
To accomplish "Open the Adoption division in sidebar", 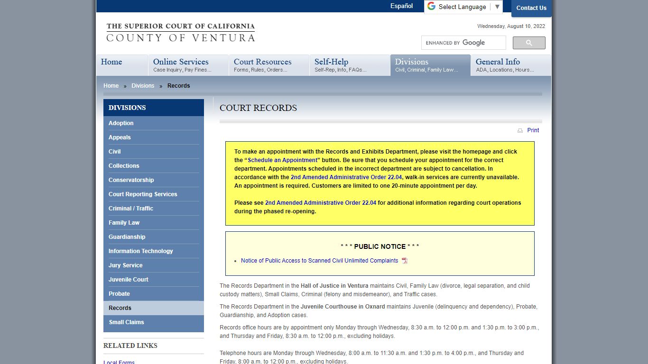I will (154, 123).
